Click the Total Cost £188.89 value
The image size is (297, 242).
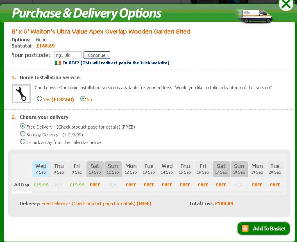(224, 204)
